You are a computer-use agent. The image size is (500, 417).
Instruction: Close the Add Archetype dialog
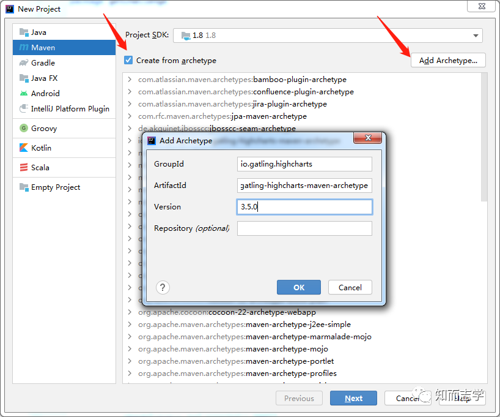[x=368, y=138]
